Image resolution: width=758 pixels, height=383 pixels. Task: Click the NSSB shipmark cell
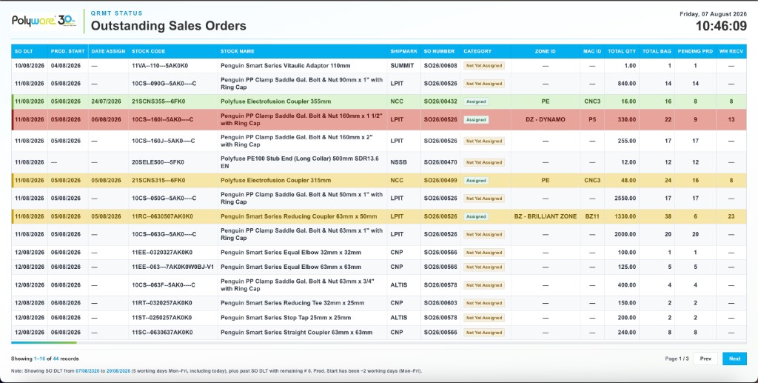click(x=398, y=162)
